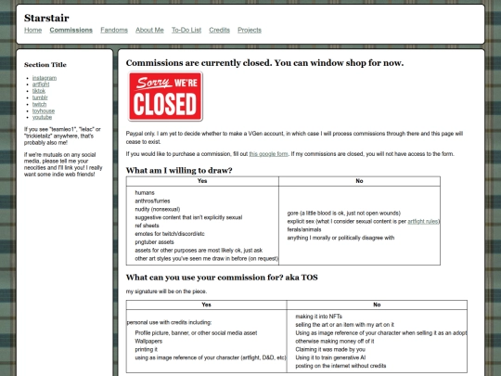Click 'my signature will be on the piece' text
The height and width of the screenshot is (376, 501).
[x=166, y=292]
